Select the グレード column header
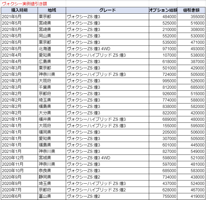This screenshot has width=206, height=200. [x=107, y=10]
